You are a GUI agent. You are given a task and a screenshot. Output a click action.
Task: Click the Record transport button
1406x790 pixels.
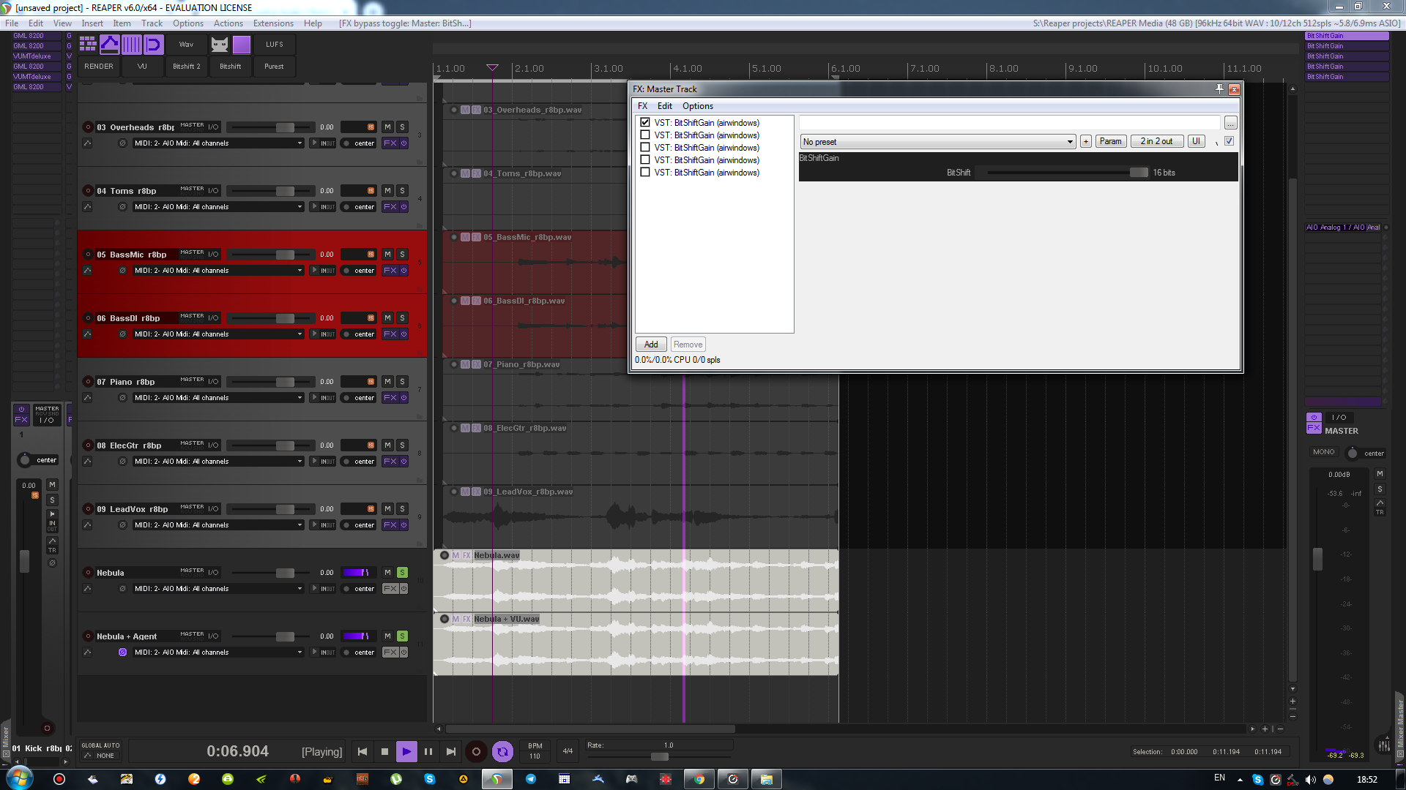(476, 751)
